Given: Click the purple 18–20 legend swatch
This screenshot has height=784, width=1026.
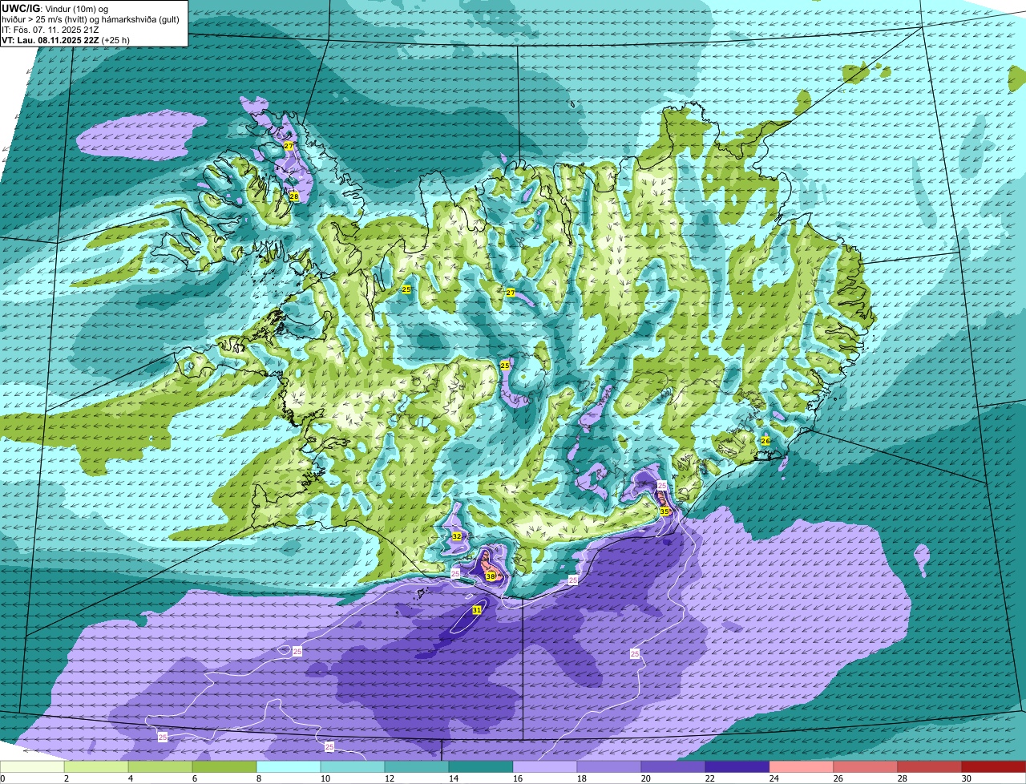Looking at the screenshot, I should (610, 767).
